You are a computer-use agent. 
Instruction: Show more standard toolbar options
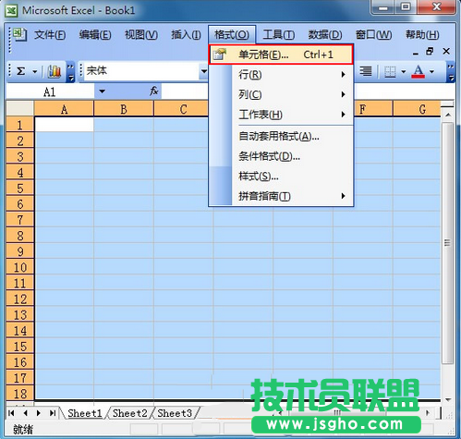tap(71, 72)
